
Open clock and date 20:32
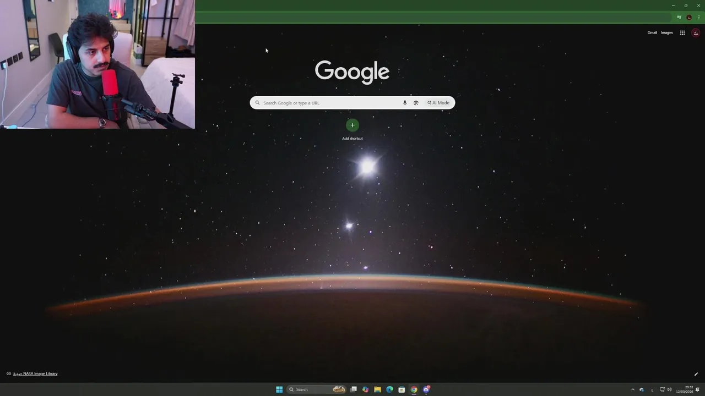(685, 389)
